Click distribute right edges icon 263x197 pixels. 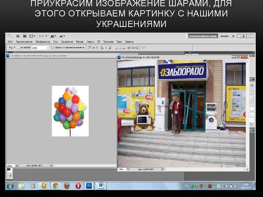click(x=137, y=48)
